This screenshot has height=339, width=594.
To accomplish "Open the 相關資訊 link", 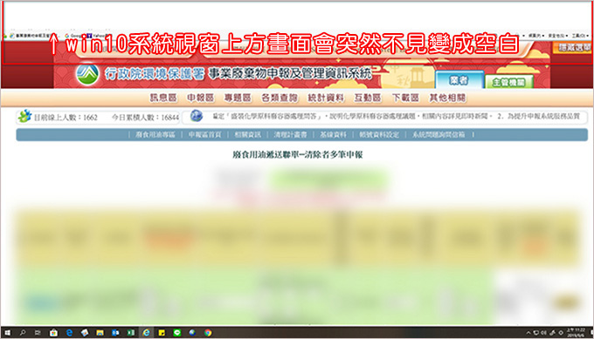I will 247,134.
